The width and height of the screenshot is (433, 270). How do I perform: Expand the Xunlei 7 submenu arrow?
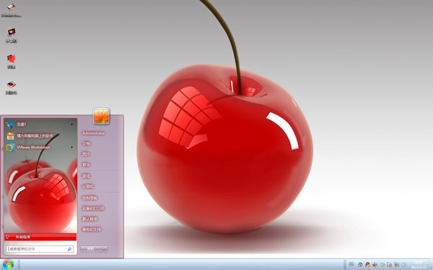(71, 125)
